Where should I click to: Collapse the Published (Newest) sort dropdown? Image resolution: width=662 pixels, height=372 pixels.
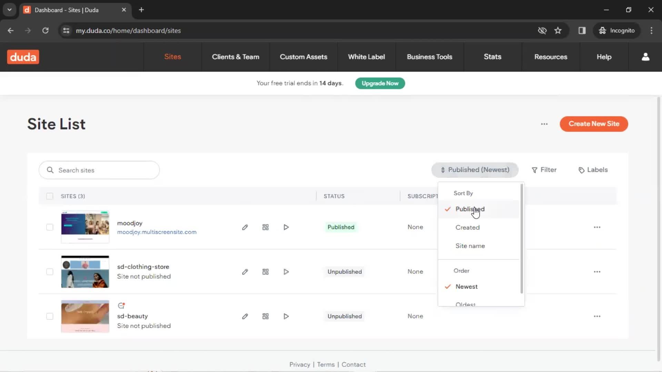475,170
